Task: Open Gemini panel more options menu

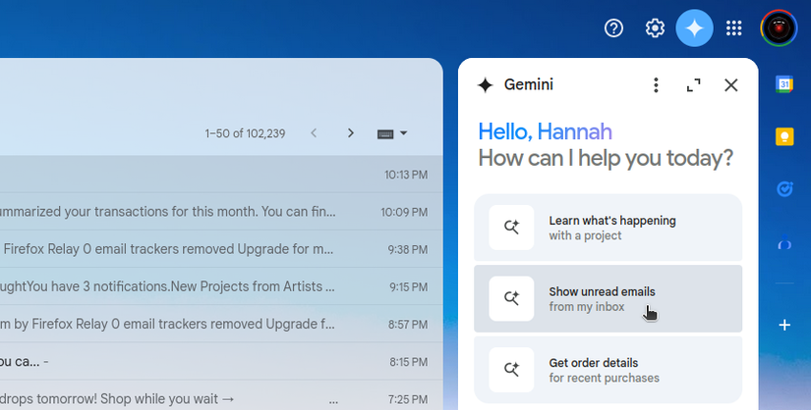Action: (656, 85)
